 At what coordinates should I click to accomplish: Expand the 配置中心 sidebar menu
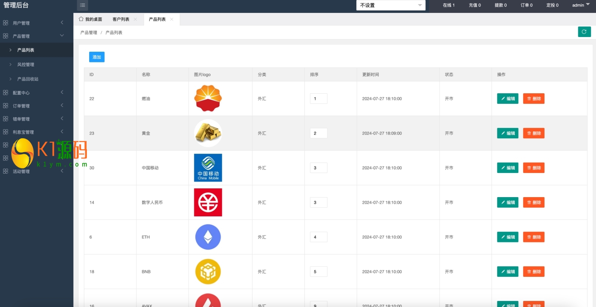pos(37,93)
